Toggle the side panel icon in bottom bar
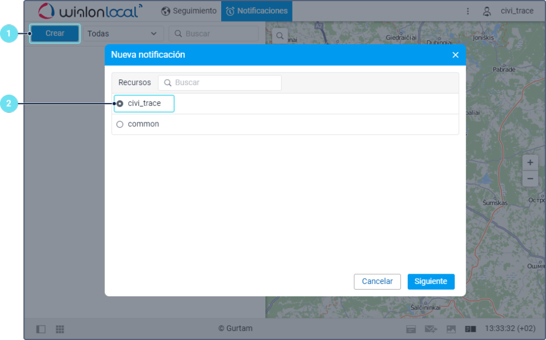 41,329
